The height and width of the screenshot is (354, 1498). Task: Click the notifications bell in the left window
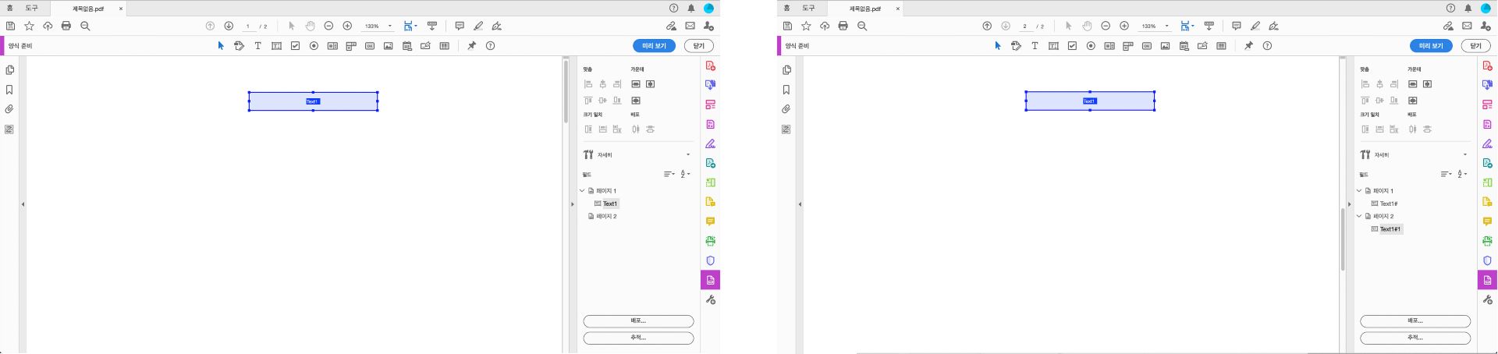click(691, 8)
